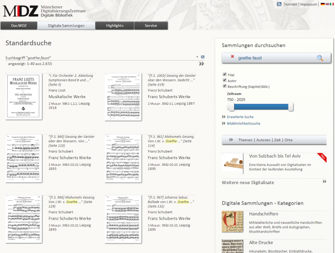Image resolution: width=335 pixels, height=253 pixels.
Task: Toggle the Titel checkbox
Action: tap(224, 74)
